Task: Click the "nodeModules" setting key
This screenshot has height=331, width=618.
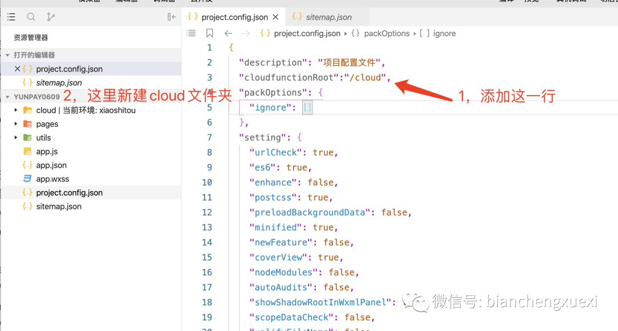Action: 283,272
